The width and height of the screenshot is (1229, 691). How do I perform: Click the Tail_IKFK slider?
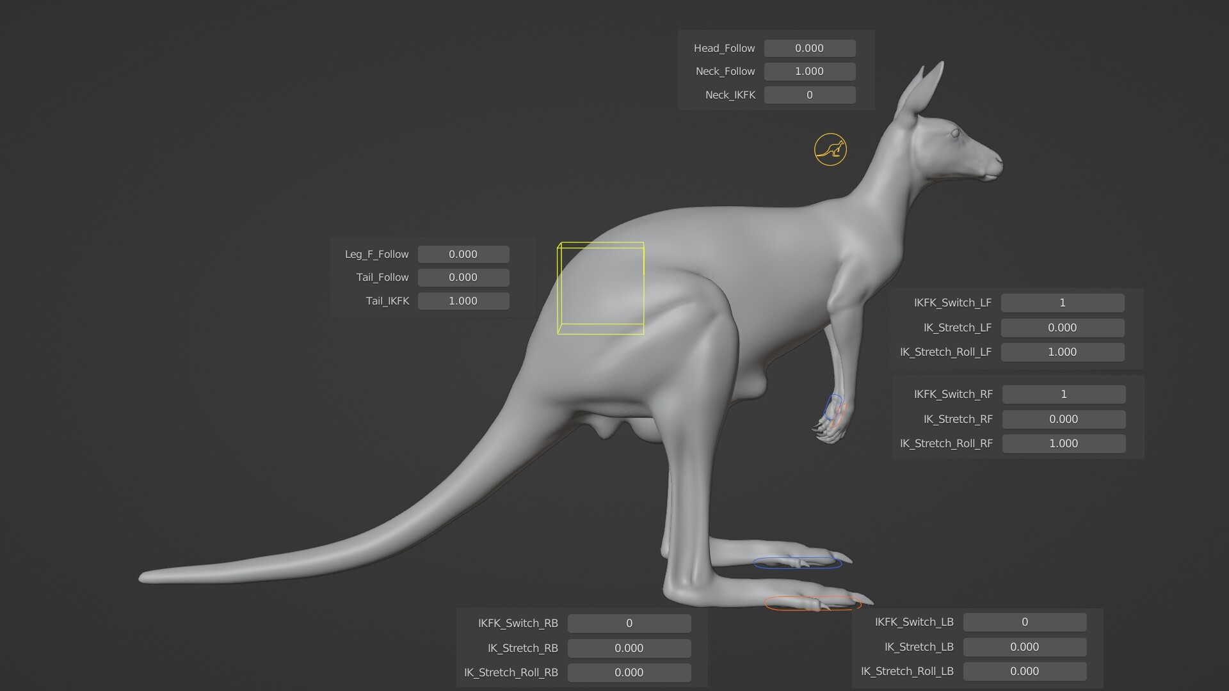pos(463,301)
